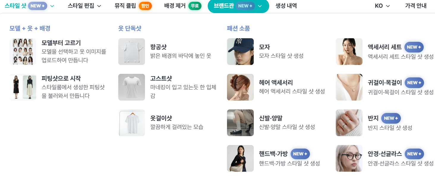Select the 모델부터 고르기 model grid thumbnail

click(23, 52)
